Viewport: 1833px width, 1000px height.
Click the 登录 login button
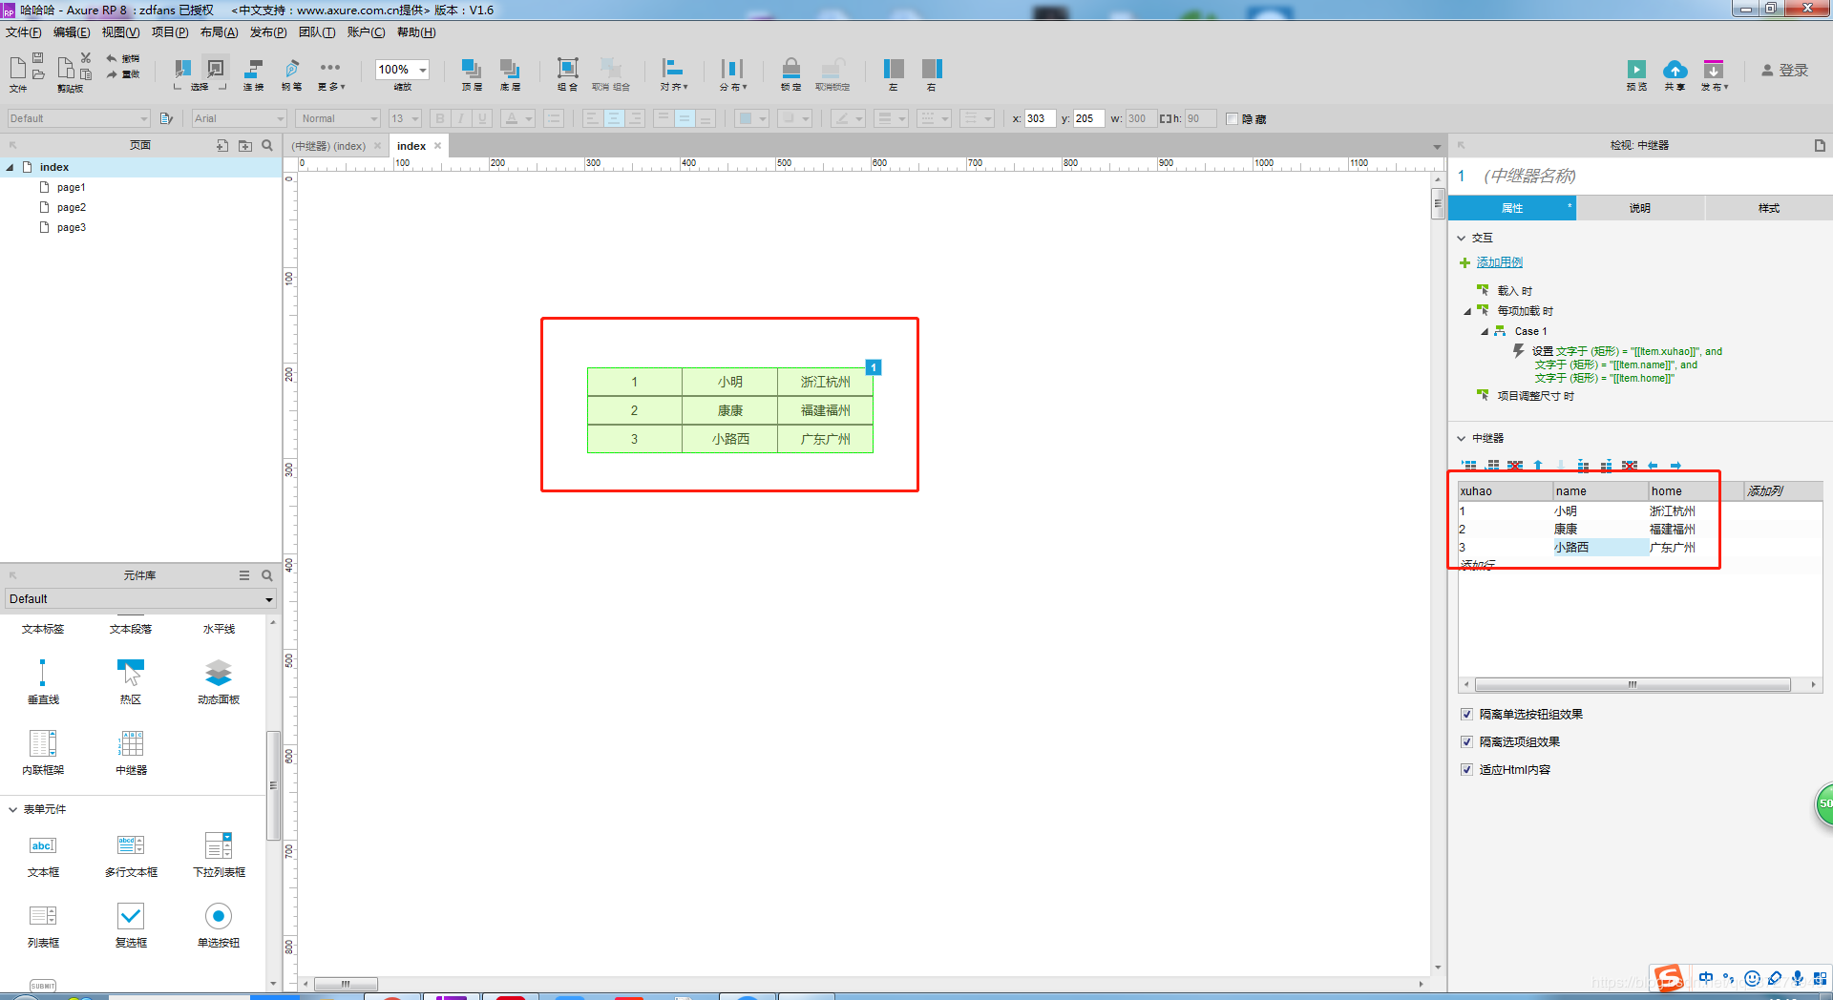(x=1785, y=70)
